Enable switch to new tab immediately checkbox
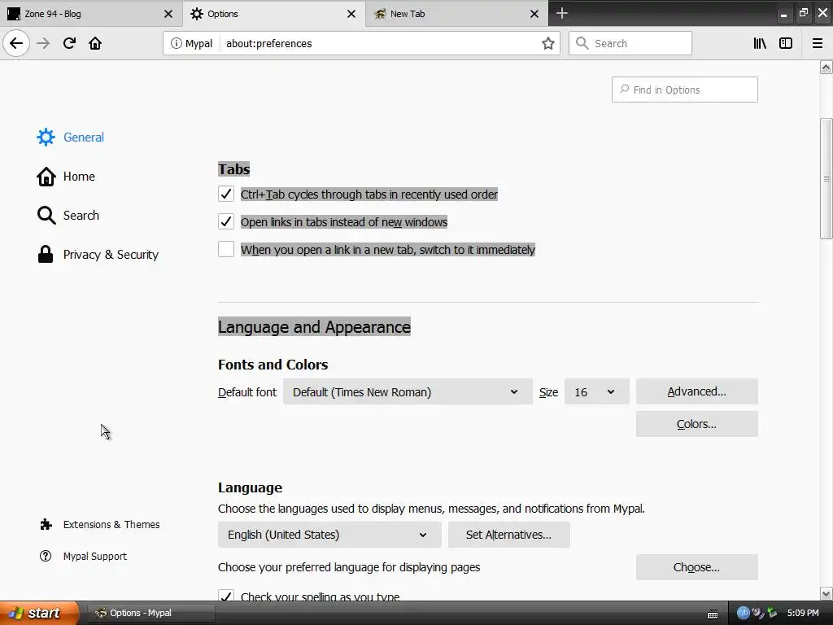The image size is (833, 625). point(226,249)
